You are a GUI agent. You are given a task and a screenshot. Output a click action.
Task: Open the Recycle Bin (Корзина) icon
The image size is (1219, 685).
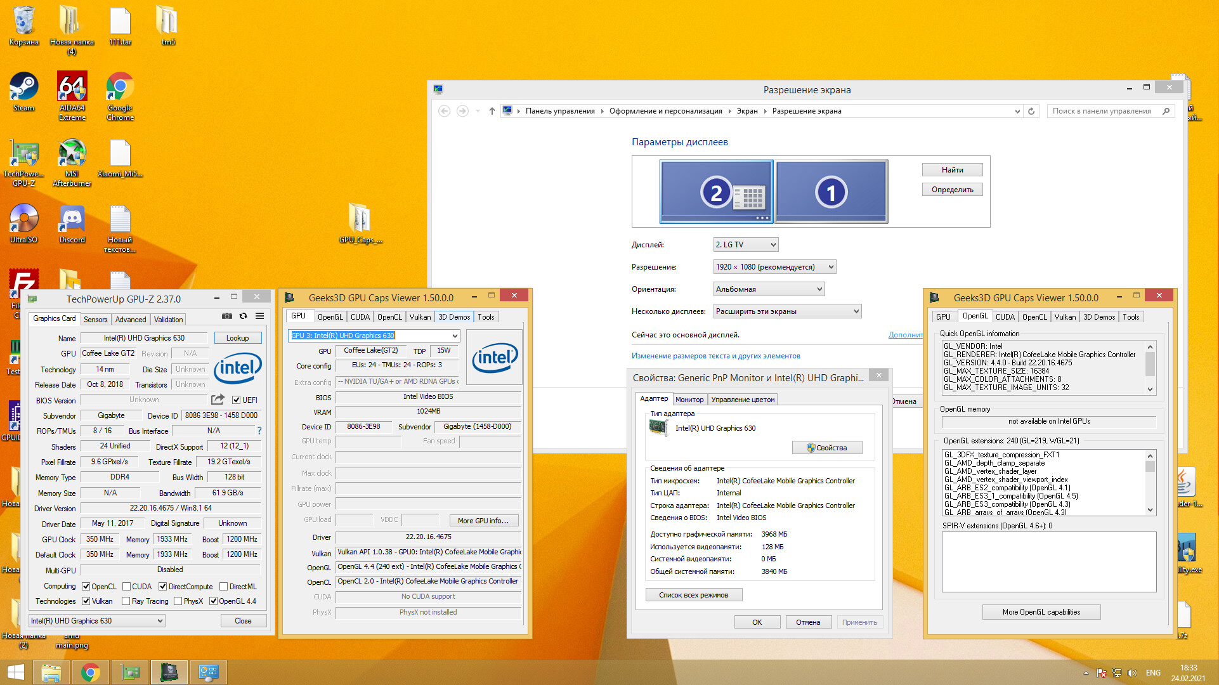coord(23,26)
